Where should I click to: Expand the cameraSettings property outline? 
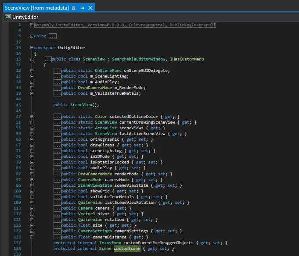[x=32, y=231]
